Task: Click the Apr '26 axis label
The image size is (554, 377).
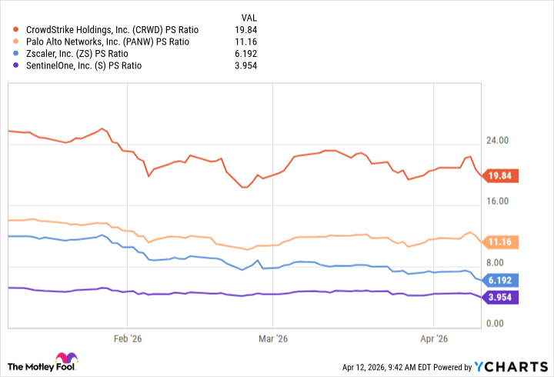Action: [x=436, y=339]
